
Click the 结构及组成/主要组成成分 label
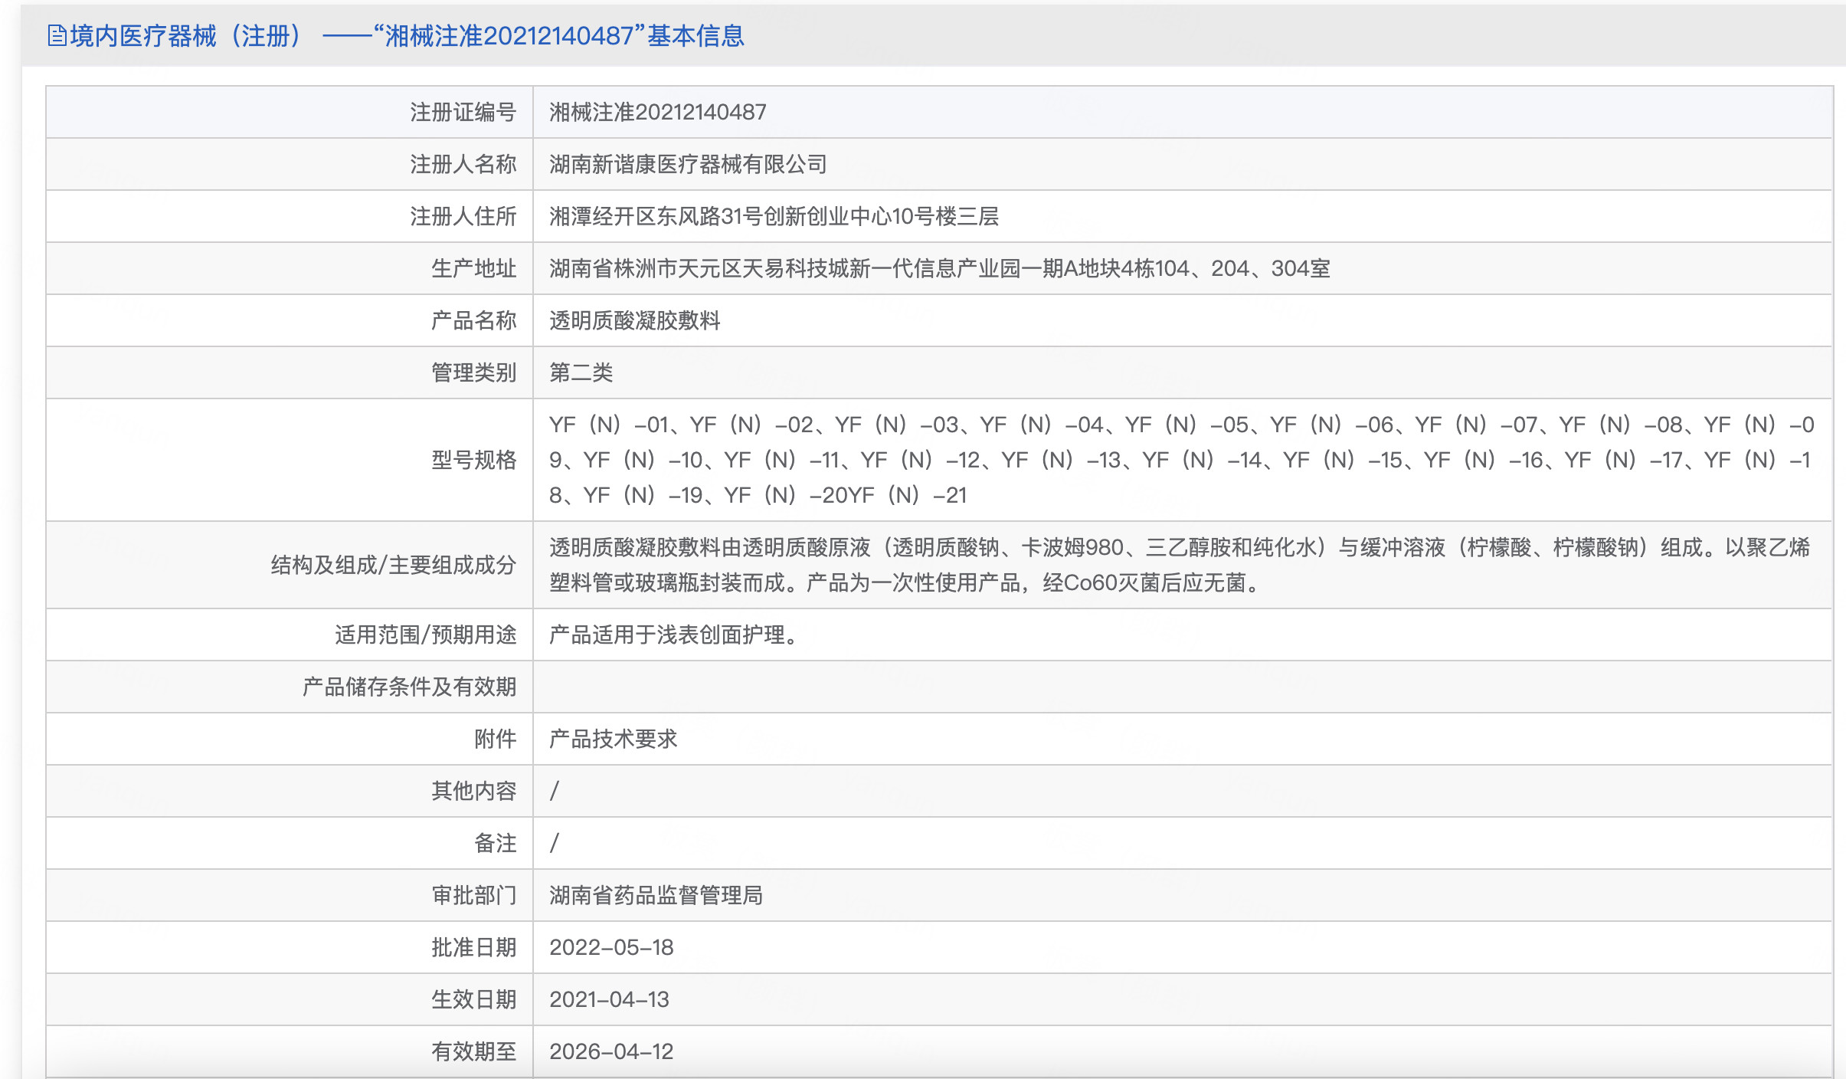pos(394,565)
